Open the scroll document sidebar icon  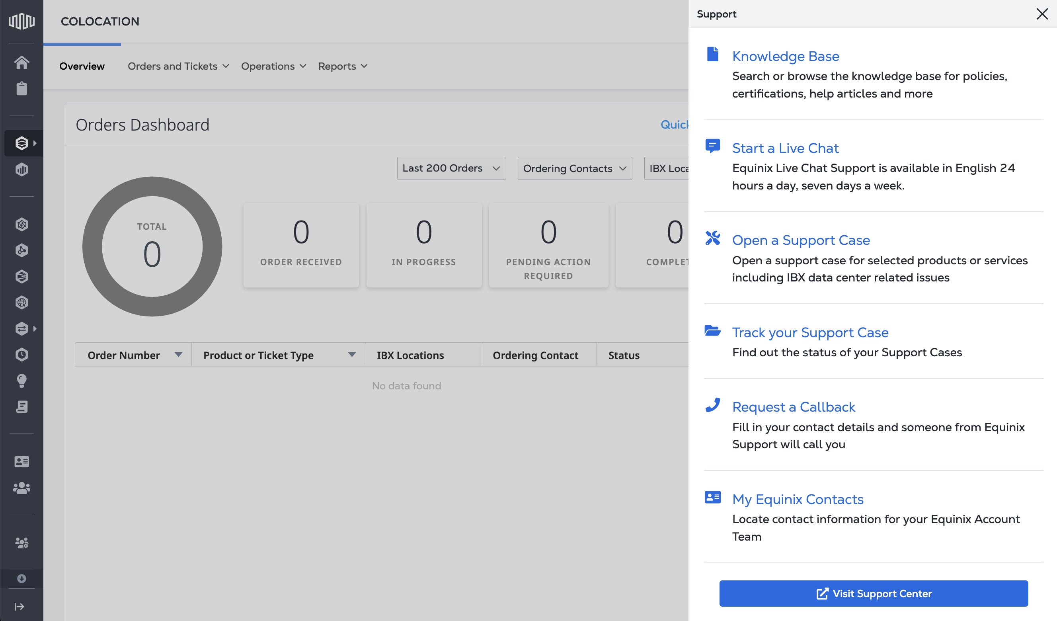point(21,406)
